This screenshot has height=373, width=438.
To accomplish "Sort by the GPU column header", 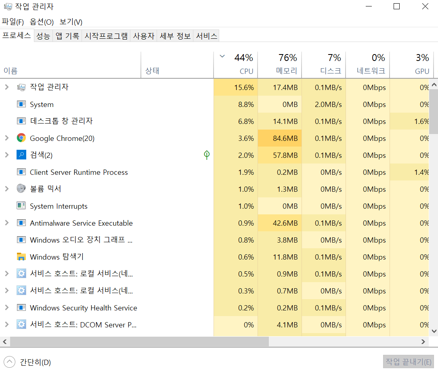I will click(x=412, y=65).
